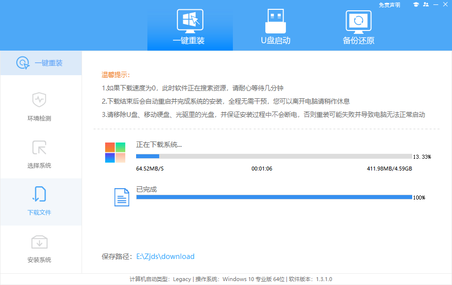Image resolution: width=452 pixels, height=285 pixels.
Task: Open the 免责声明 disclaimer
Action: (389, 4)
